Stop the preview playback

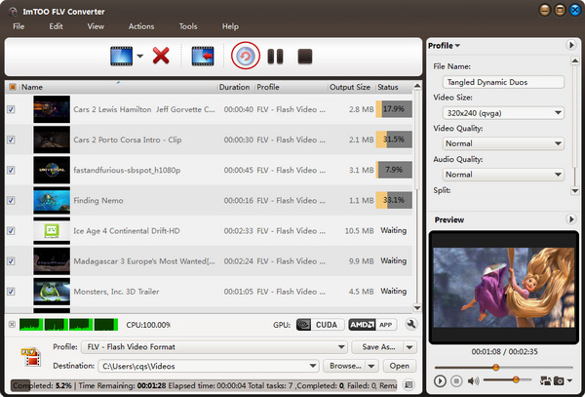456,381
